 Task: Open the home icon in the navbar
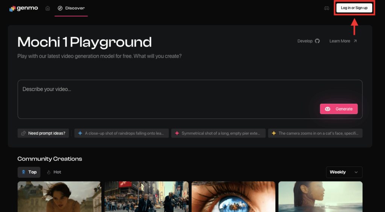[48, 8]
